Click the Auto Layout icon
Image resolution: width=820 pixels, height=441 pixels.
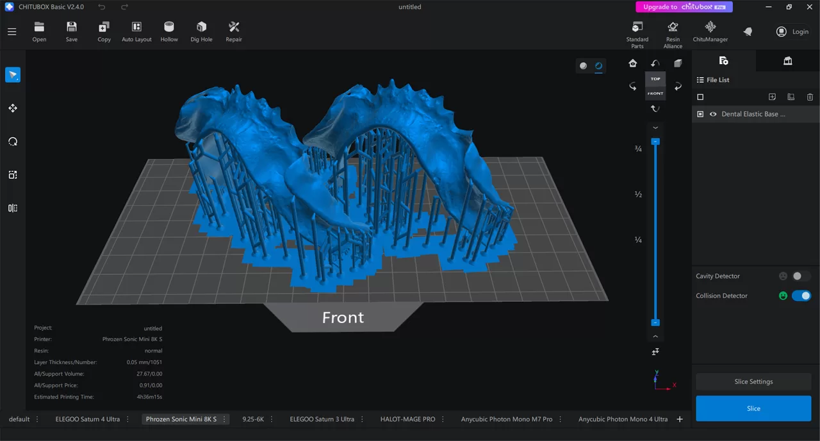(136, 31)
